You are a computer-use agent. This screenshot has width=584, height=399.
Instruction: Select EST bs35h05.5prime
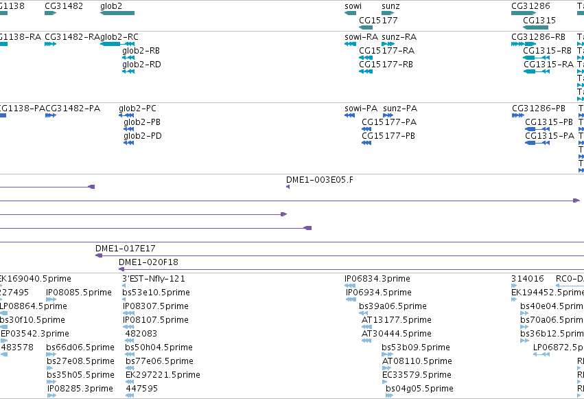pos(51,382)
